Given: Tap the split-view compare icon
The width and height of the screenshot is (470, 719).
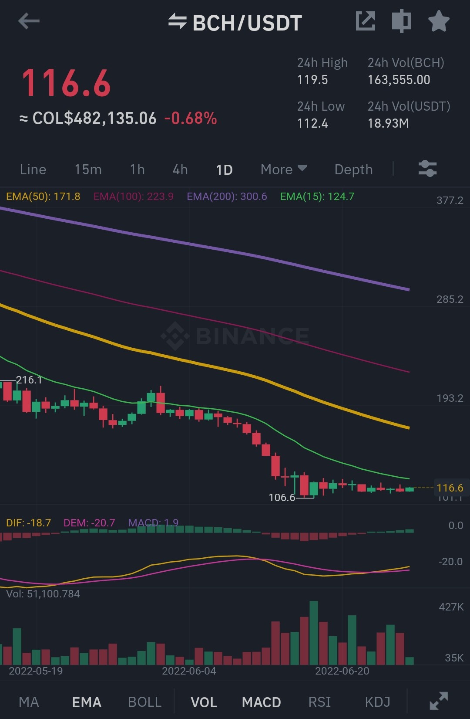Looking at the screenshot, I should (x=402, y=21).
